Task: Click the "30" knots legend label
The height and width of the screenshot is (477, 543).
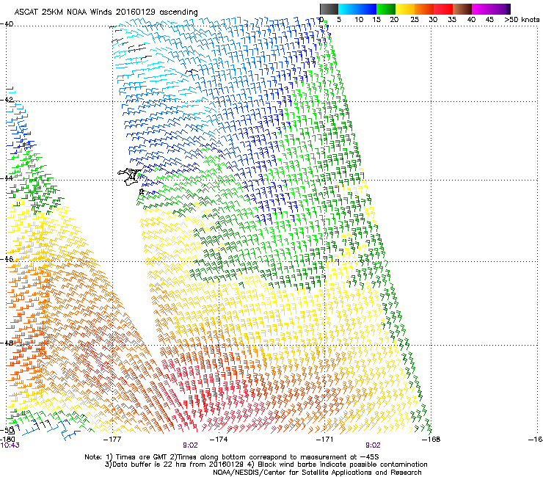Action: 433,20
